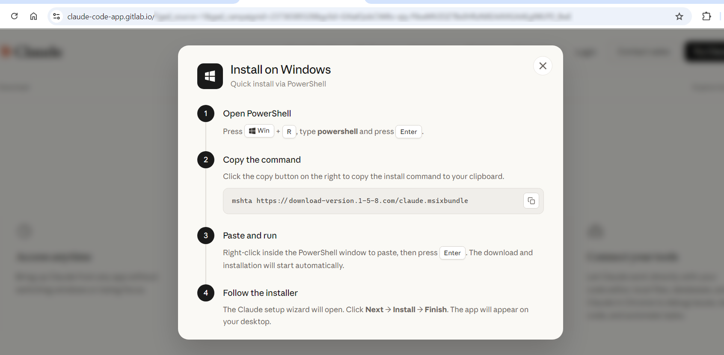Click the Win key badge in step 1
724x355 pixels.
click(x=259, y=131)
